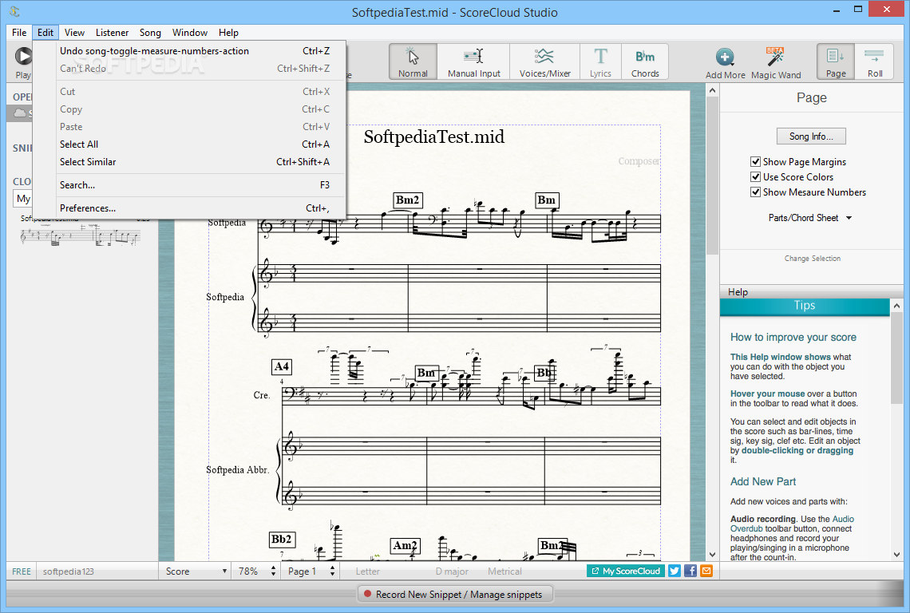Share via the Facebook icon

690,571
